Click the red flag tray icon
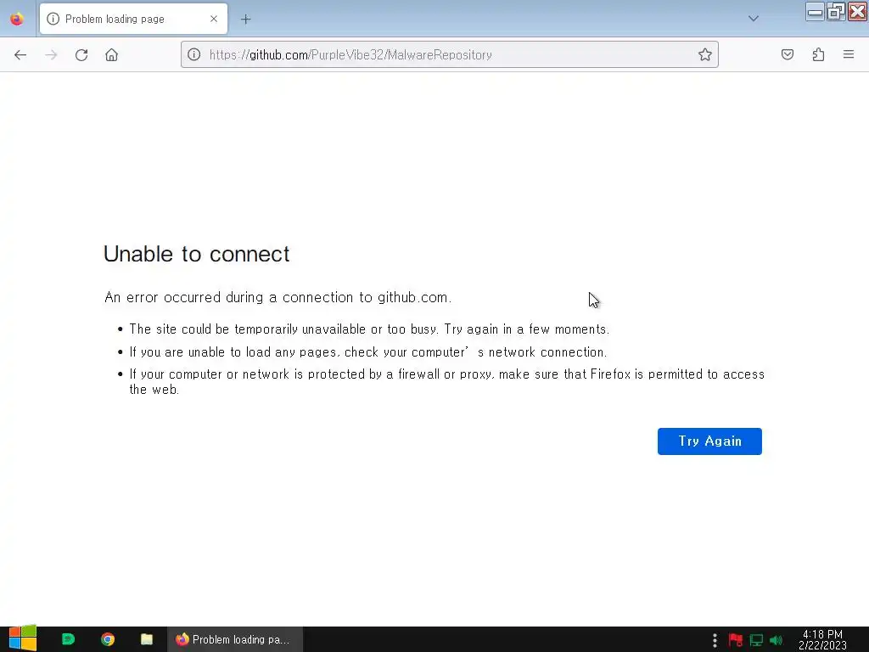This screenshot has height=652, width=869. [x=736, y=640]
